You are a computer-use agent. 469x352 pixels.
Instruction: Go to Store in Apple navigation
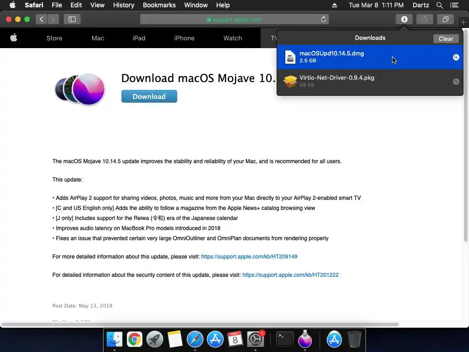[x=55, y=38]
